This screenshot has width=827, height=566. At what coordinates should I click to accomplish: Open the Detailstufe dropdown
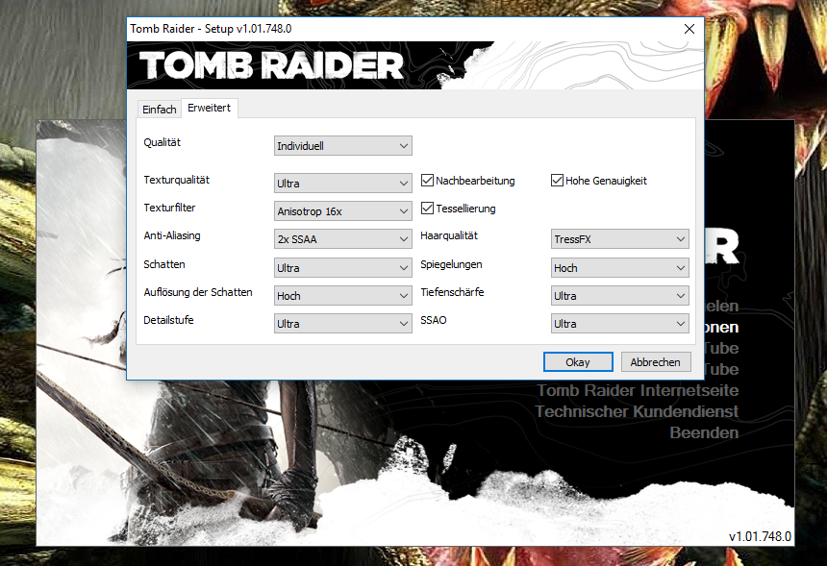(x=343, y=324)
